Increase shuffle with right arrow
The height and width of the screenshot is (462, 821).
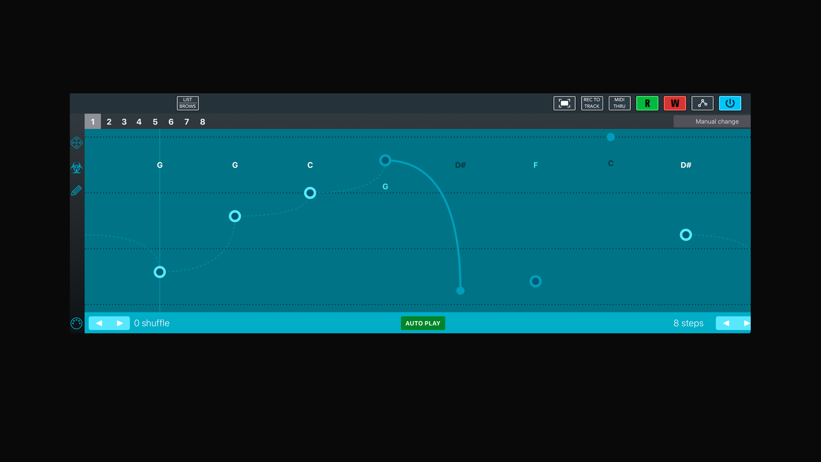tap(119, 323)
